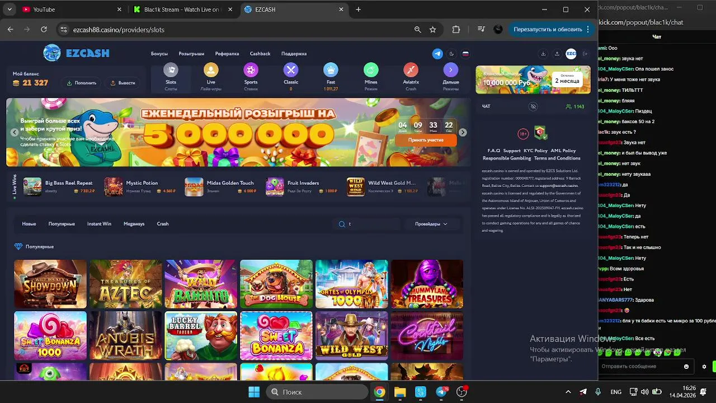
Task: Open the Wild Bounty Showdown game thumbnail
Action: [50, 284]
